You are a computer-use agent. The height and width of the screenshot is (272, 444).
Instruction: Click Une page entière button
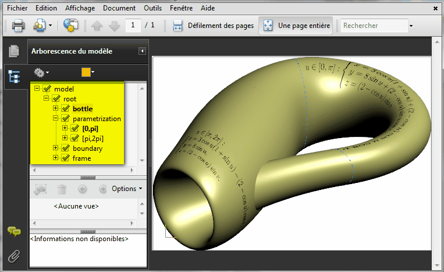pos(296,26)
